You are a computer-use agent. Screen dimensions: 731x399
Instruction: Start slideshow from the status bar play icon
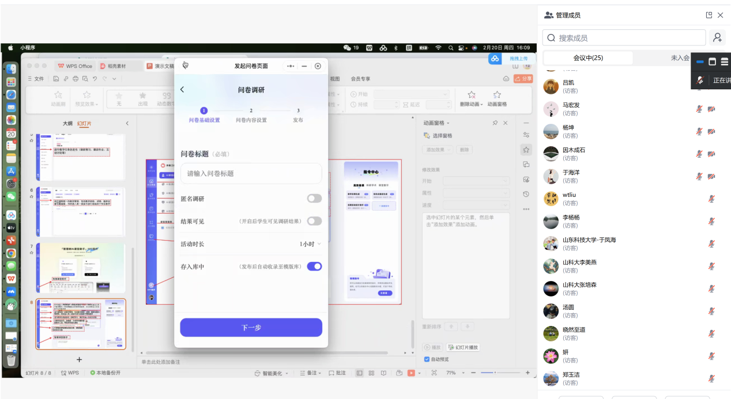tap(411, 373)
